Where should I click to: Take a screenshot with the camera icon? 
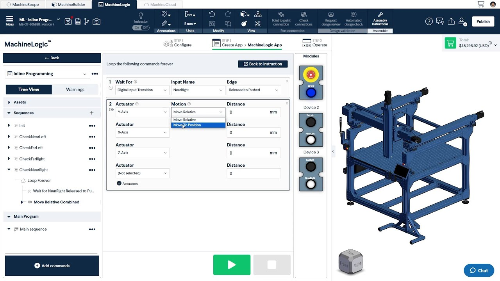(x=96, y=21)
